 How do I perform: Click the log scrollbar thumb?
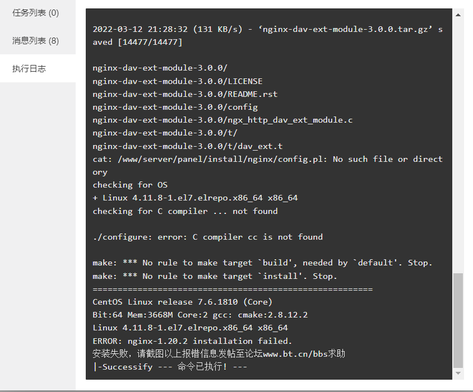tap(458, 320)
